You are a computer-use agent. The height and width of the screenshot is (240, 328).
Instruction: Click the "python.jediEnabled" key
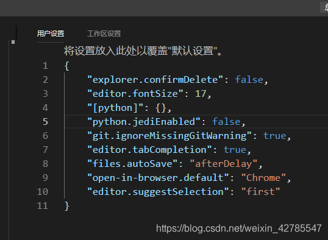(x=144, y=122)
